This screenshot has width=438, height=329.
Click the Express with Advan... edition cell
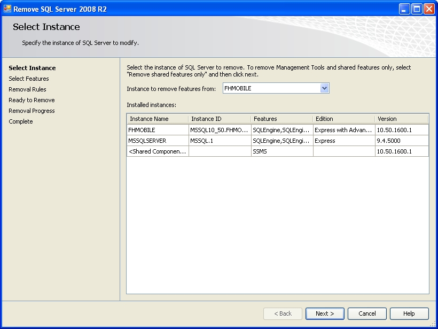pyautogui.click(x=344, y=130)
